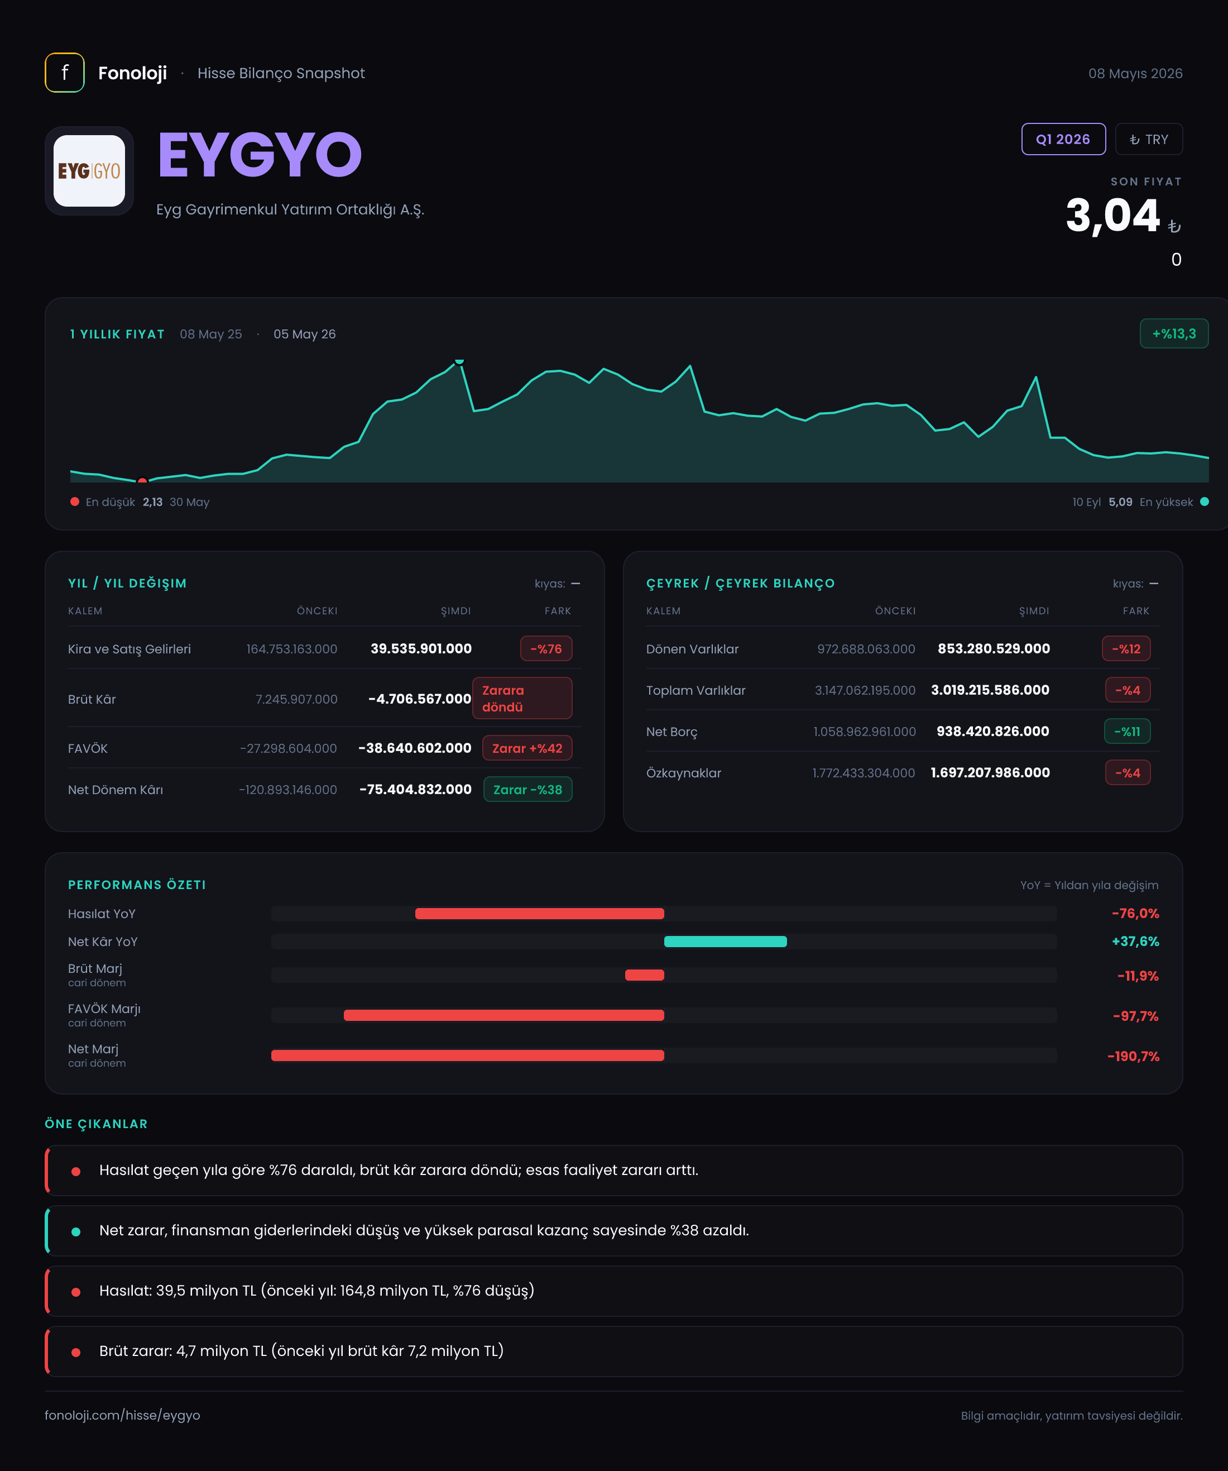
Task: Click the -%12 Dönen Varlıklar badge
Action: pos(1126,648)
